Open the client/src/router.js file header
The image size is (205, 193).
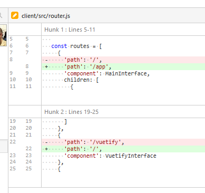(x=46, y=16)
